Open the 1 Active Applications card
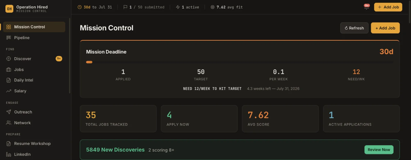The height and width of the screenshot is (160, 411). [361, 119]
